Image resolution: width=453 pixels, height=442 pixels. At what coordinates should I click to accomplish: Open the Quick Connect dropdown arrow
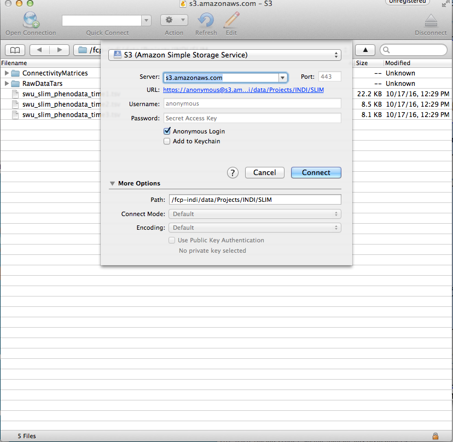pyautogui.click(x=146, y=20)
